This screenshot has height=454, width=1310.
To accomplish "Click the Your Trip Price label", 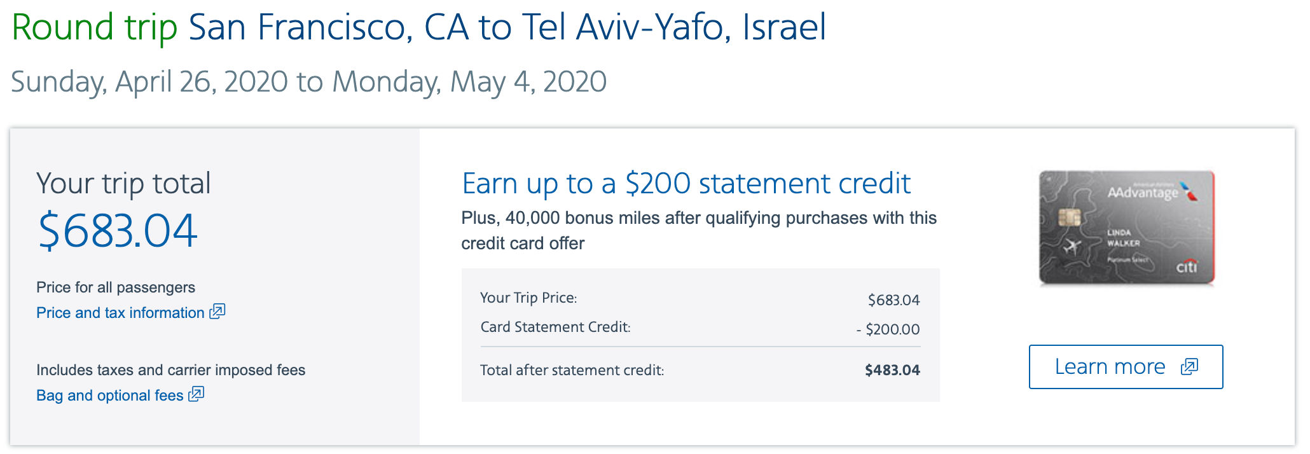I will point(528,298).
